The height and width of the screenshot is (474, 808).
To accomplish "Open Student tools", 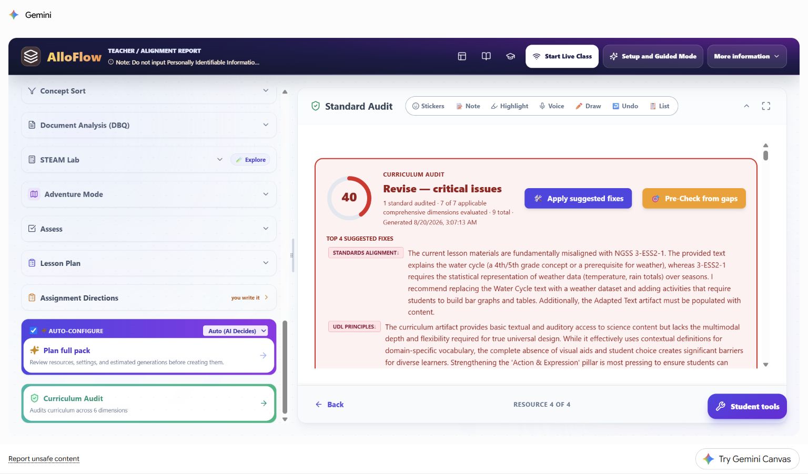I will [x=747, y=406].
